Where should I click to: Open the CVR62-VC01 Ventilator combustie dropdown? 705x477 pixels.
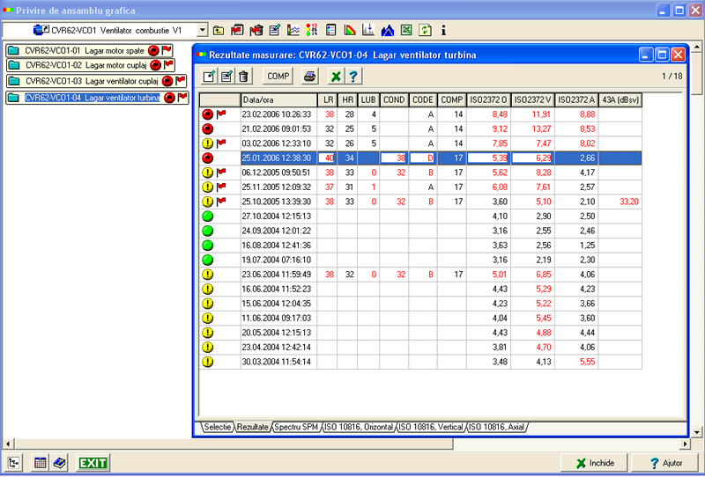(x=203, y=30)
